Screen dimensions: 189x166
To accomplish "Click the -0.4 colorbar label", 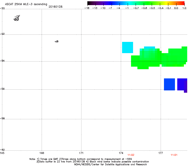I will coord(161,8).
